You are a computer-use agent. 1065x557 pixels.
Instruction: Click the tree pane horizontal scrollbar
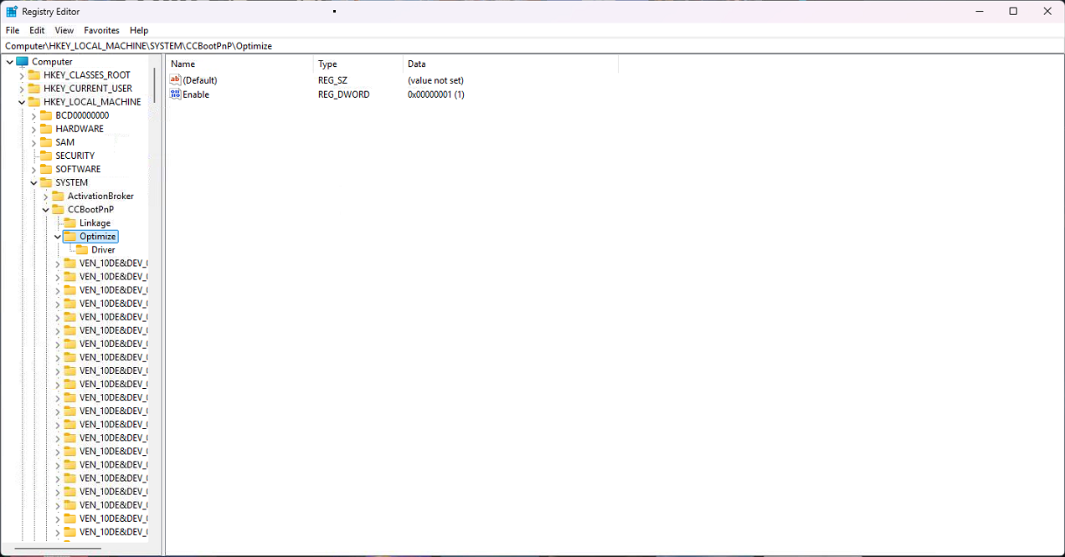[x=58, y=549]
